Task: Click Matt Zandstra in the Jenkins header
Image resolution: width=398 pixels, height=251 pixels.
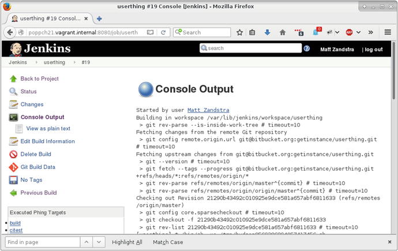Action: coord(337,50)
